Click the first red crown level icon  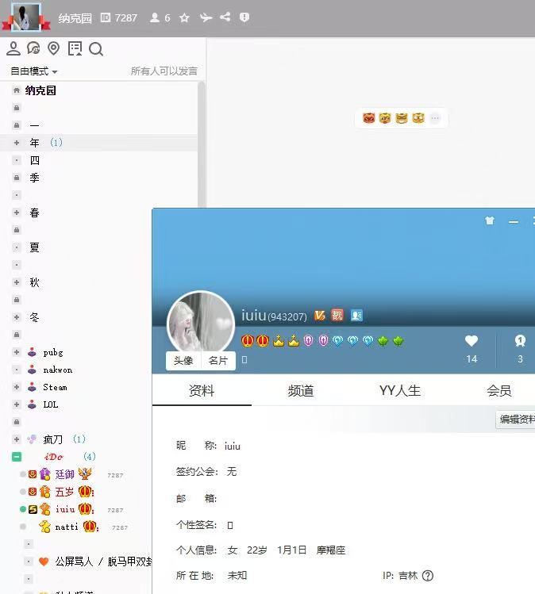click(x=247, y=341)
